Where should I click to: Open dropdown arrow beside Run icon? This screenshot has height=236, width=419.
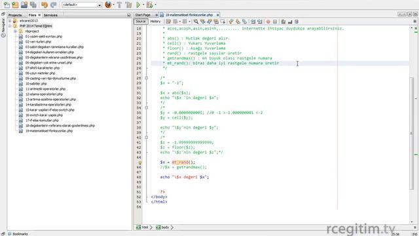[143, 5]
